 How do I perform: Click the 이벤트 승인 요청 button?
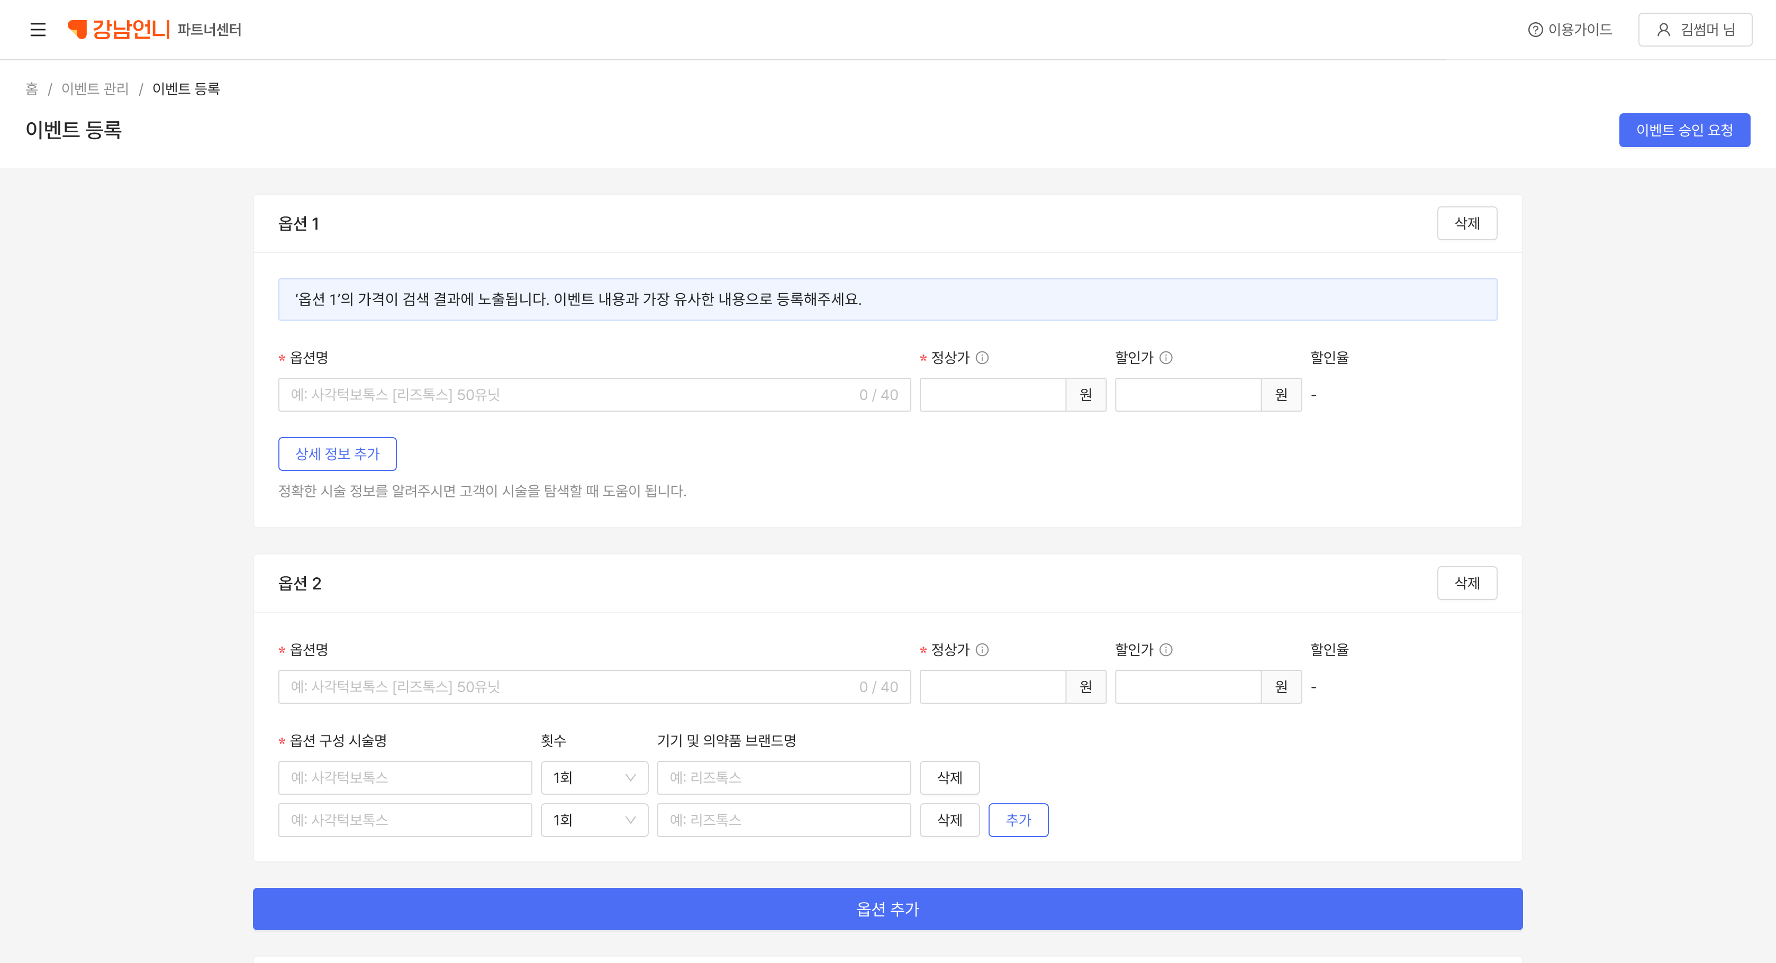1683,130
